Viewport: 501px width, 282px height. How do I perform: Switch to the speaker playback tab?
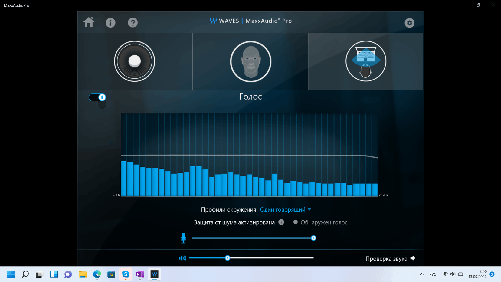coord(135,61)
